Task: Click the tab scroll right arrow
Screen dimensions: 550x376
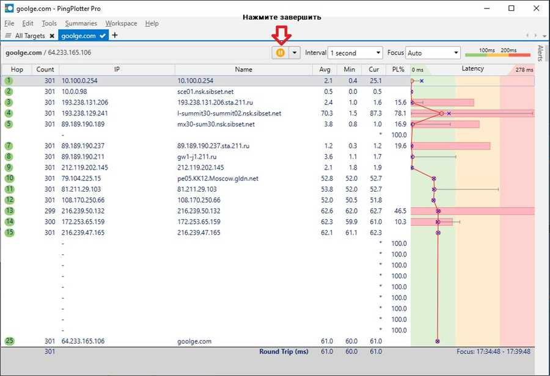Action: pyautogui.click(x=535, y=35)
